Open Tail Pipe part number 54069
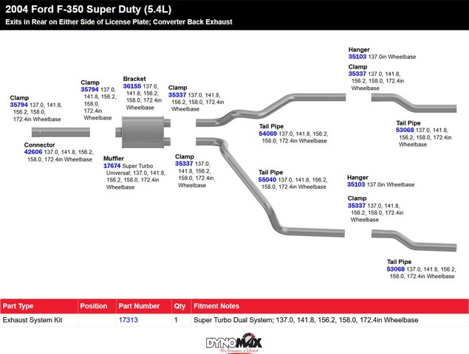Viewport: 469px width, 354px height. 267,133
